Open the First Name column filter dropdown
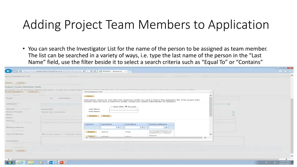The width and height of the screenshot is (297, 167). click(142, 128)
